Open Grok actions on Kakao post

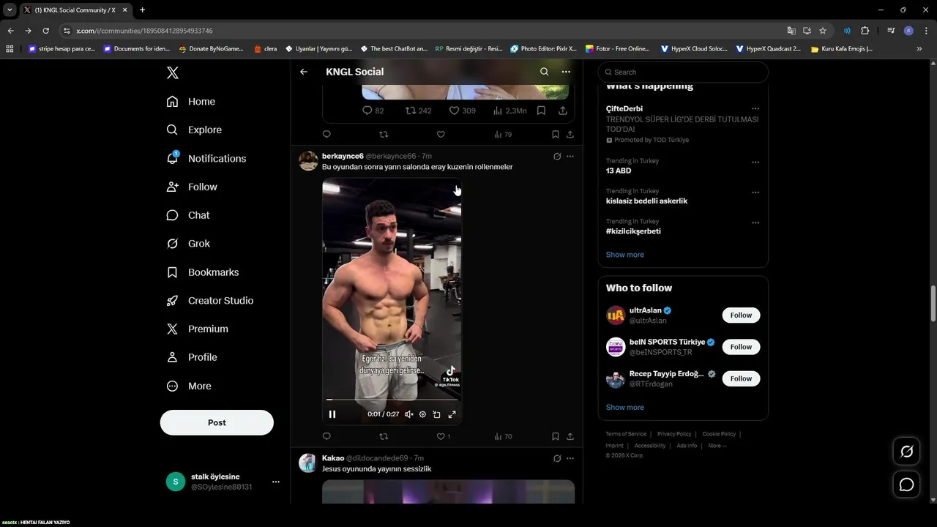[557, 458]
